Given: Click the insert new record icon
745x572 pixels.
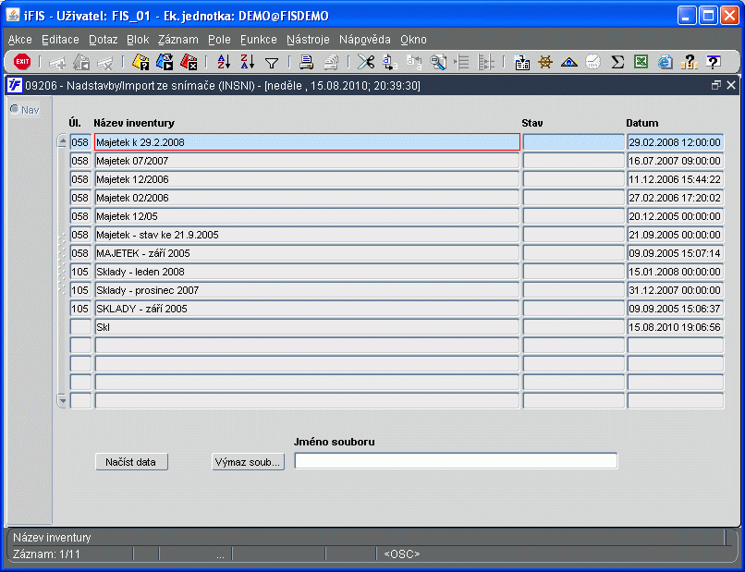Looking at the screenshot, I should tap(57, 62).
